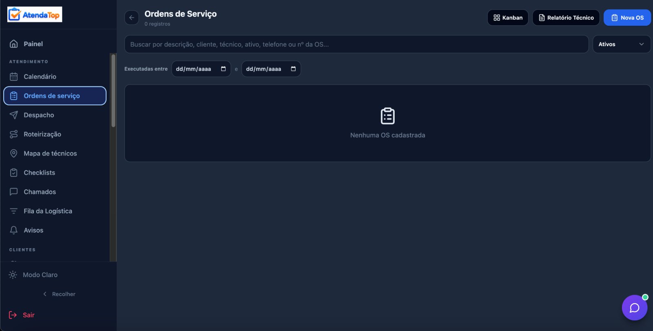Focus the search orders input field
Screen dimensions: 653x331
pos(356,44)
